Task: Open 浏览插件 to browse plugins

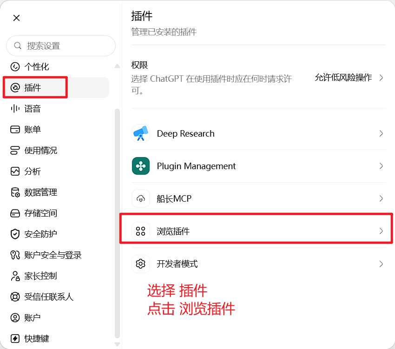Action: (x=258, y=231)
